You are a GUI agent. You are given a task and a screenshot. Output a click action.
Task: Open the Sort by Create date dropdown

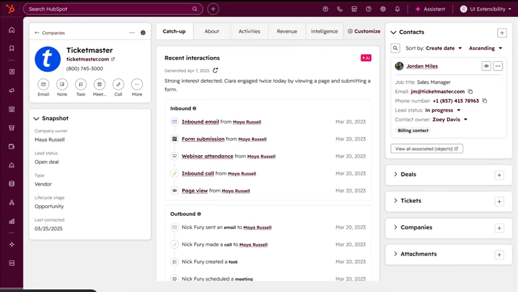[x=444, y=48]
